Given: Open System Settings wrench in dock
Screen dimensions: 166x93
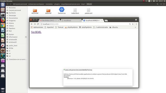Looking at the screenshot, I should point(3,45).
